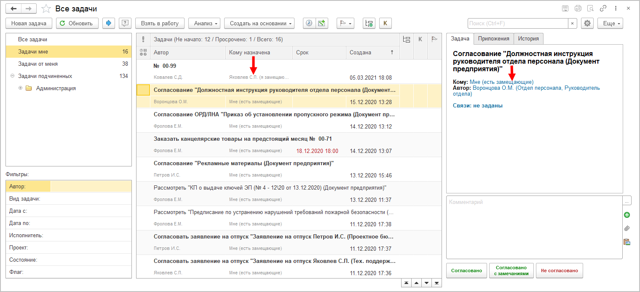Move up one row with list arrow
The image size is (640, 292).
[x=416, y=283]
